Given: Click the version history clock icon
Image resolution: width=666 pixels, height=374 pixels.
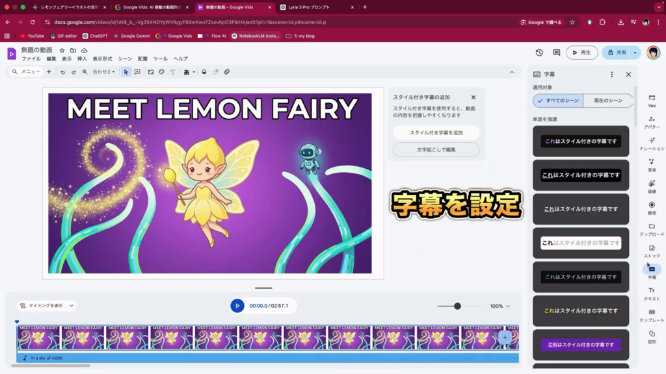Looking at the screenshot, I should pos(539,53).
